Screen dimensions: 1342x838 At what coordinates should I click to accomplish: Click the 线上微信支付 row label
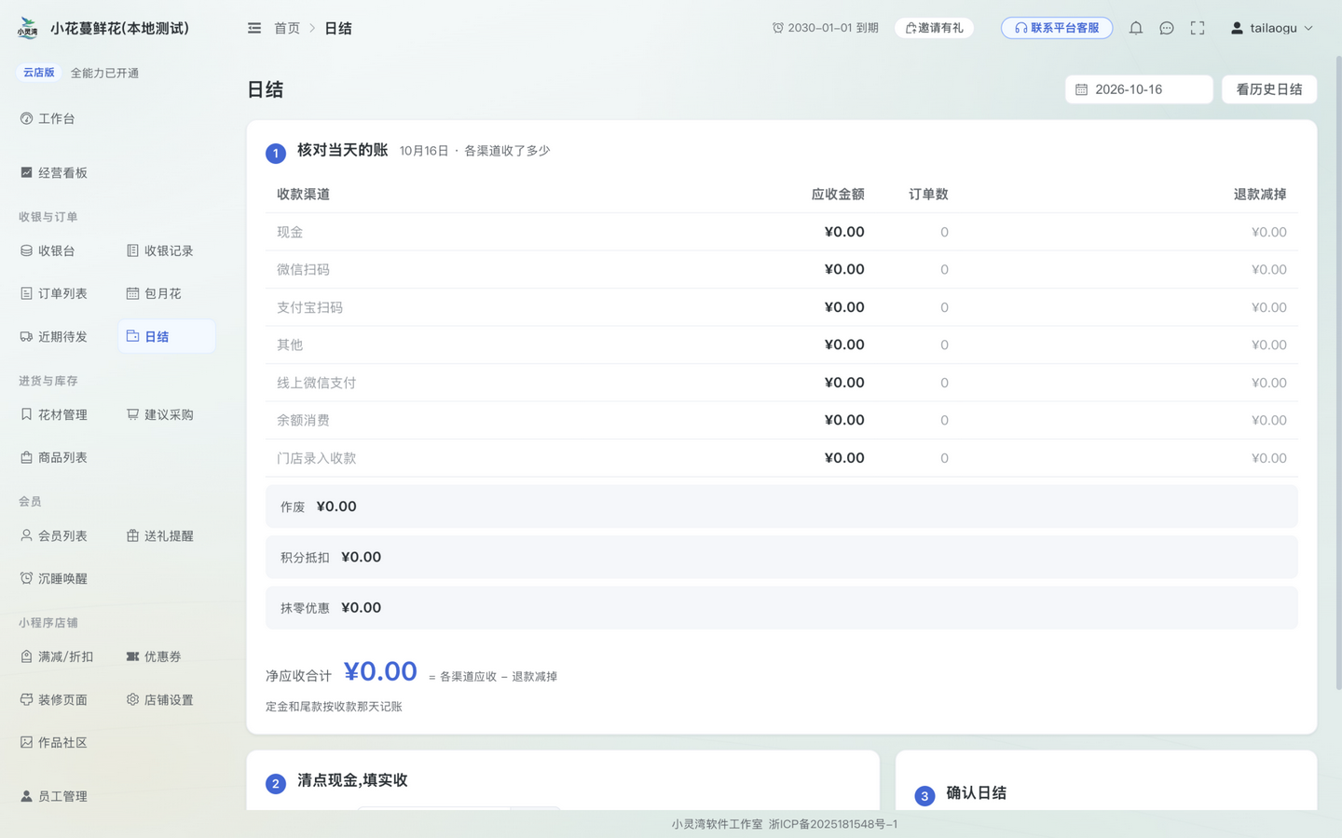(x=316, y=383)
